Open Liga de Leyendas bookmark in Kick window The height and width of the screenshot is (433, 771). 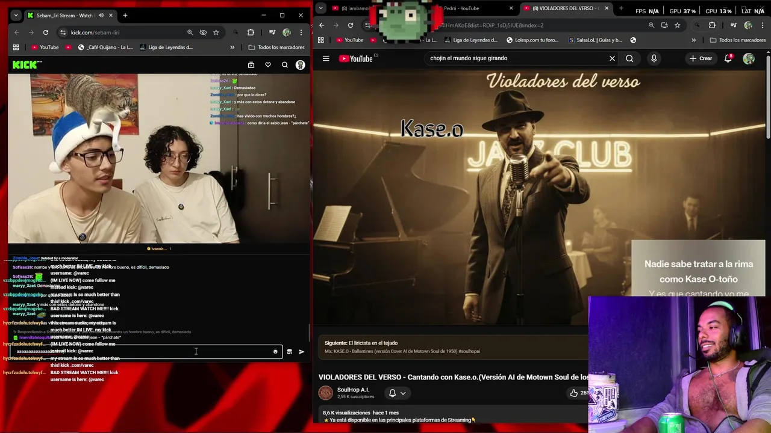click(166, 47)
